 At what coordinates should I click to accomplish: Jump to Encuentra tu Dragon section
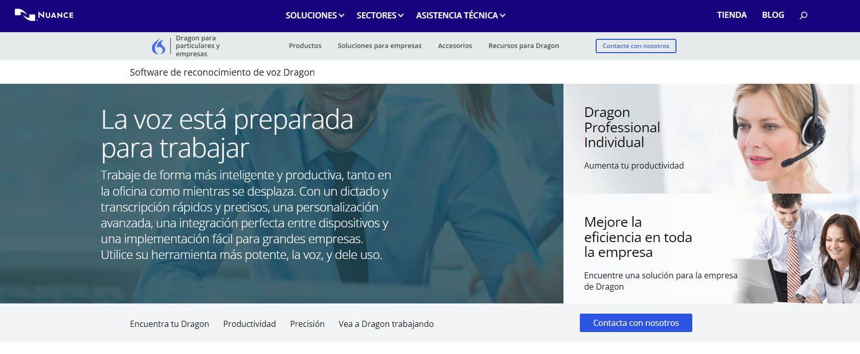[x=169, y=324]
